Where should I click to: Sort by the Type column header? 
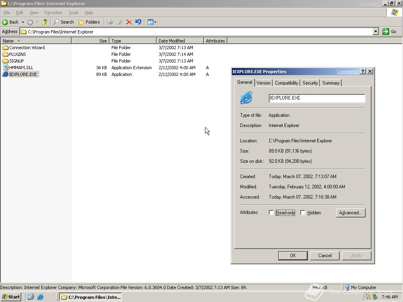click(x=133, y=41)
